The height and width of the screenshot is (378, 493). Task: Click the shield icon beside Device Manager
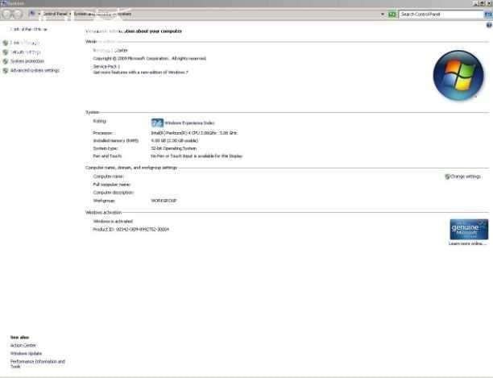(x=5, y=43)
